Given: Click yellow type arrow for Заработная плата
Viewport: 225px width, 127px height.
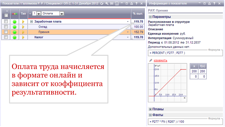Looking at the screenshot, I should click(23, 22).
